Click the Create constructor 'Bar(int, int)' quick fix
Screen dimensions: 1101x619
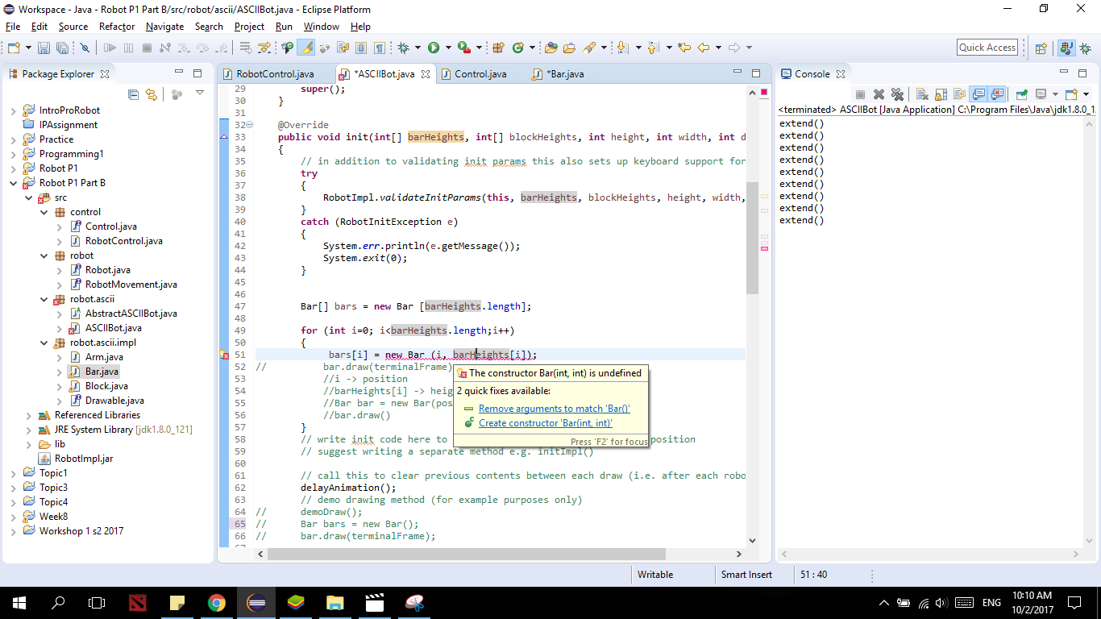click(545, 423)
